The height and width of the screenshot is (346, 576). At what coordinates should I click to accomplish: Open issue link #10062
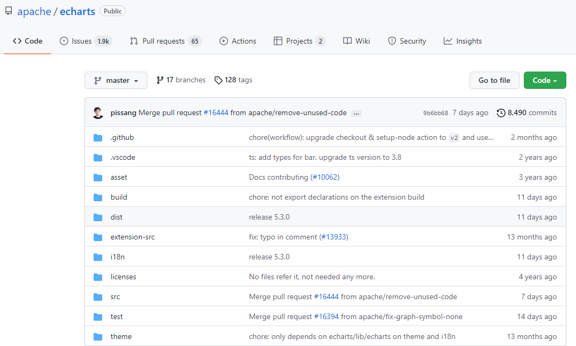pos(325,177)
